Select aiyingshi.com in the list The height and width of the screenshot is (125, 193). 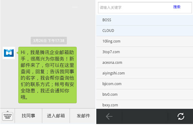pyautogui.click(x=145, y=73)
